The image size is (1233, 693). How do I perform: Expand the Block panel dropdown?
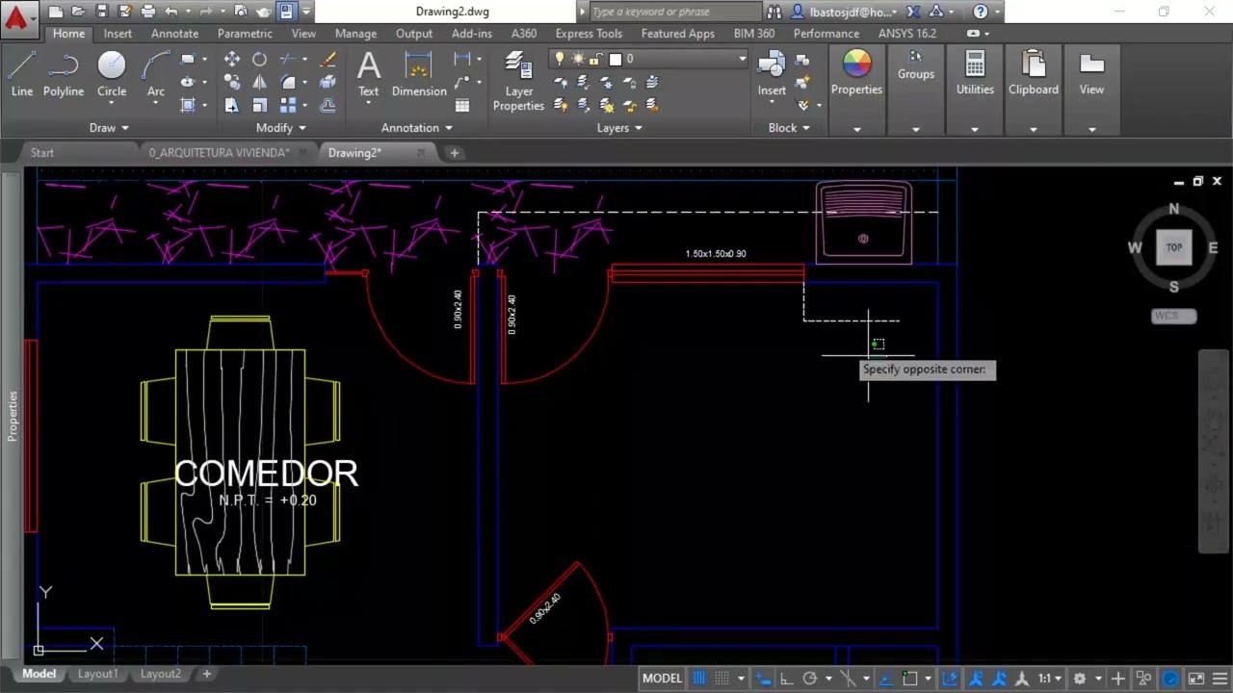tap(789, 128)
